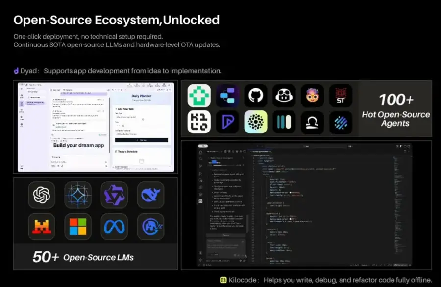Click the GitHub octocat icon
Image resolution: width=441 pixels, height=287 pixels.
[x=256, y=95]
